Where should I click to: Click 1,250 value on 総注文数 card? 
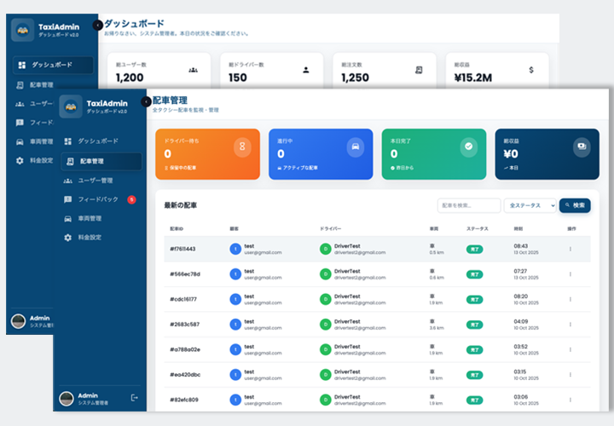point(355,78)
